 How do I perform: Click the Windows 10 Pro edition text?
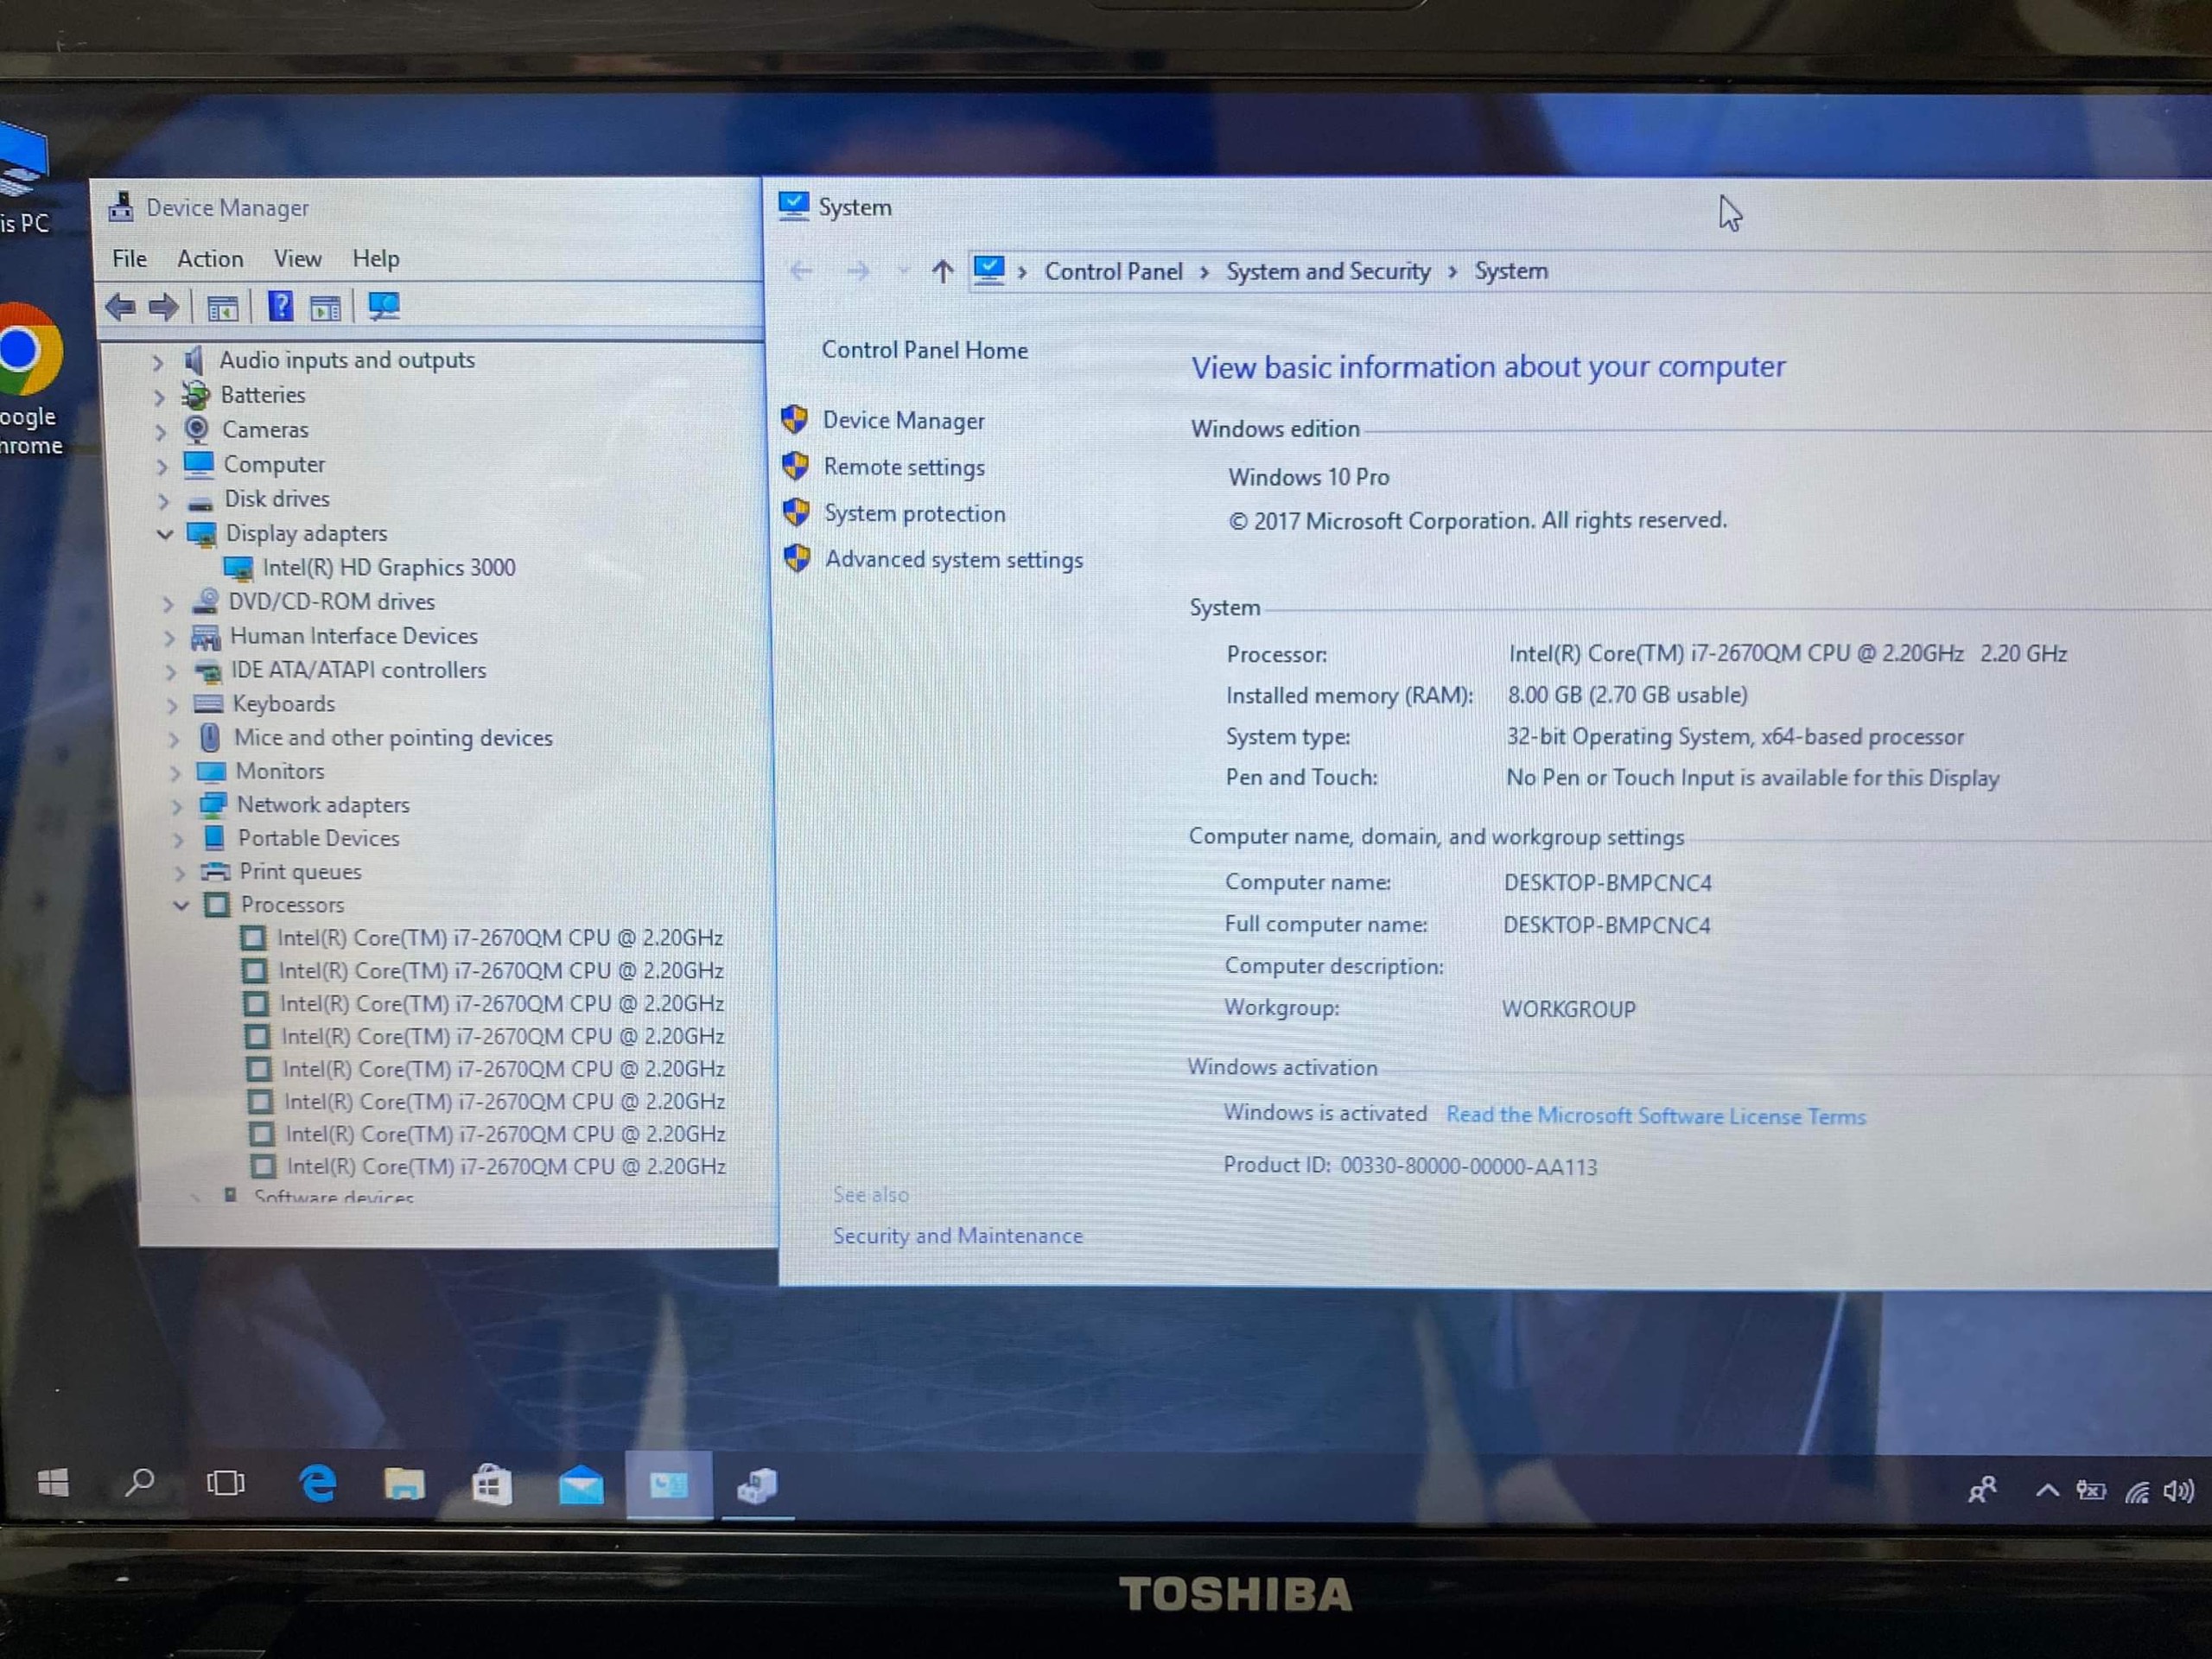[x=1309, y=477]
